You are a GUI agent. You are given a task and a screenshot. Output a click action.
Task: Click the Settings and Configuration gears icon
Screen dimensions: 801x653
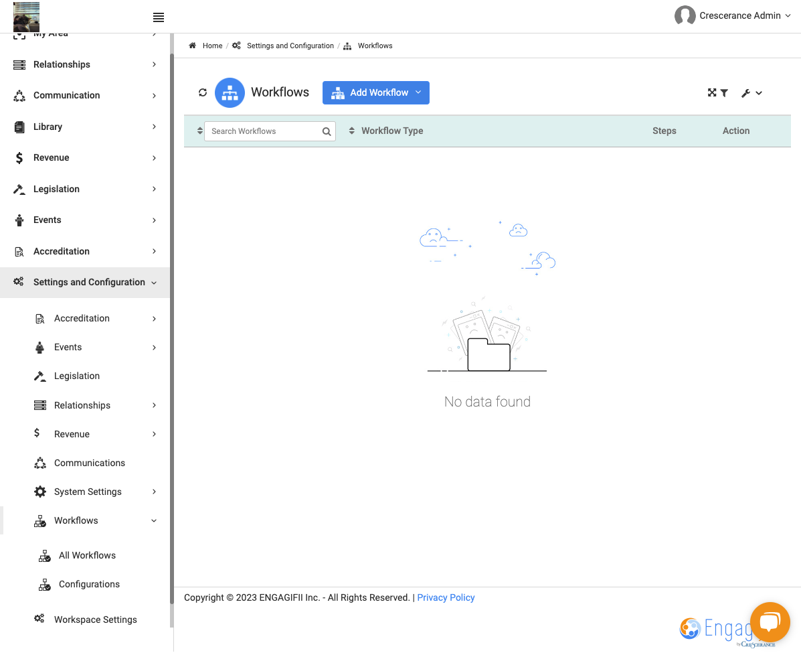[x=19, y=282]
